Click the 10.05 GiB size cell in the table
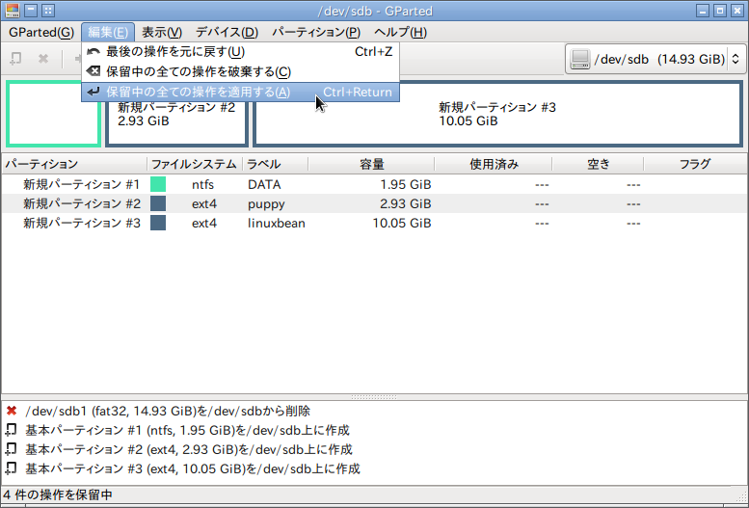The height and width of the screenshot is (508, 749). [402, 223]
